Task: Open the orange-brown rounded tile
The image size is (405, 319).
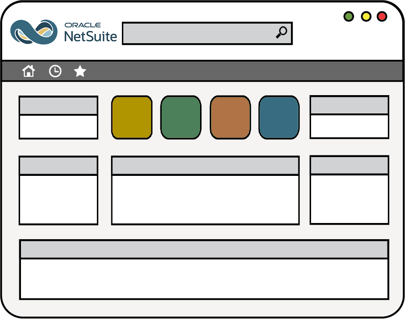Action: tap(230, 117)
